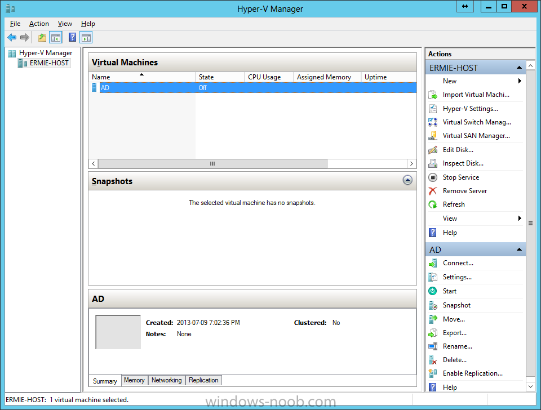The image size is (541, 410).
Task: Click the Stop Service icon
Action: [x=433, y=177]
